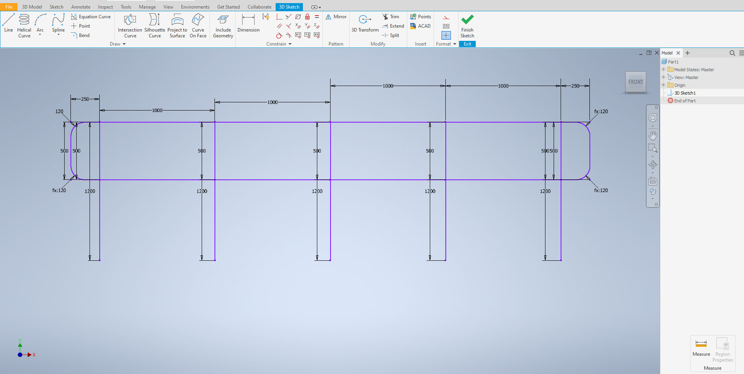Screen dimensions: 744x374
Task: Open the Spline tool dropdown arrow
Action: [58, 35]
